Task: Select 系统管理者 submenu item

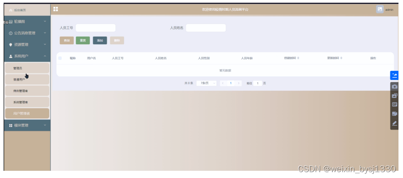Action: (27, 102)
